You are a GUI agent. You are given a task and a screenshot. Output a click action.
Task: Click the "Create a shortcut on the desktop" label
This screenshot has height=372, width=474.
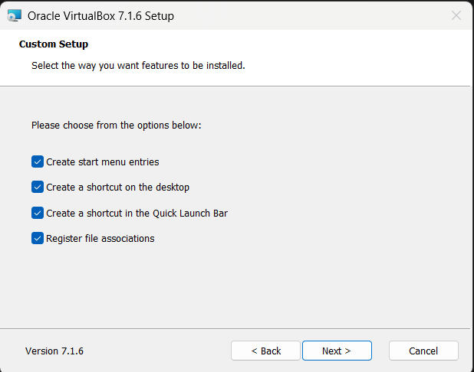tap(117, 187)
